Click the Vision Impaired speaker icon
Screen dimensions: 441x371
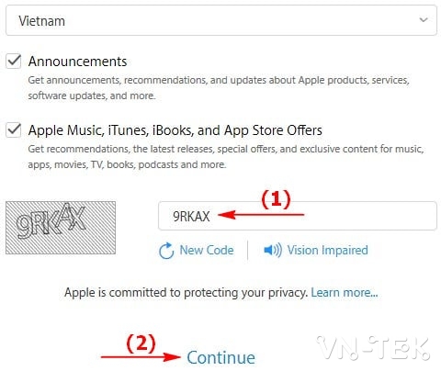click(x=273, y=250)
